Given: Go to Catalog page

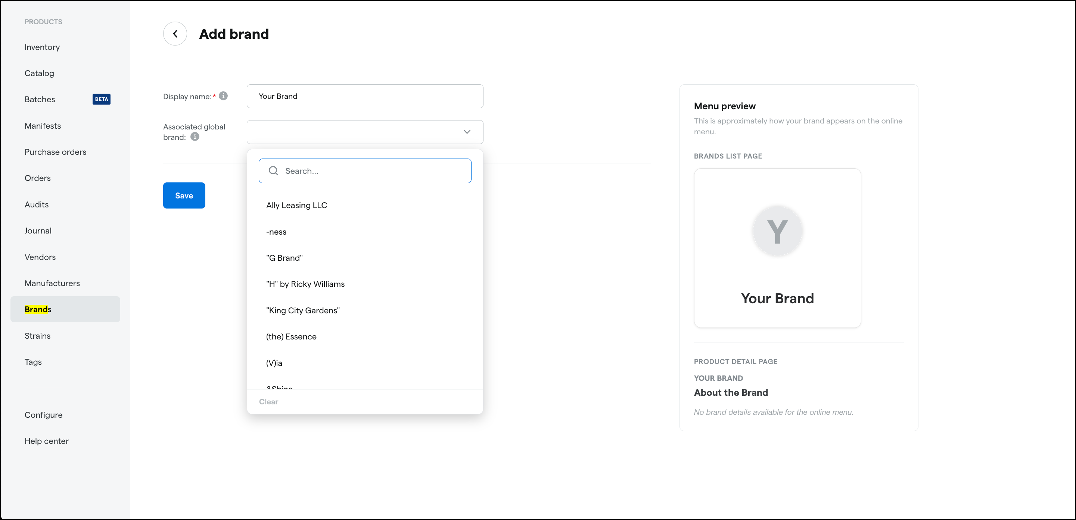Looking at the screenshot, I should 39,73.
